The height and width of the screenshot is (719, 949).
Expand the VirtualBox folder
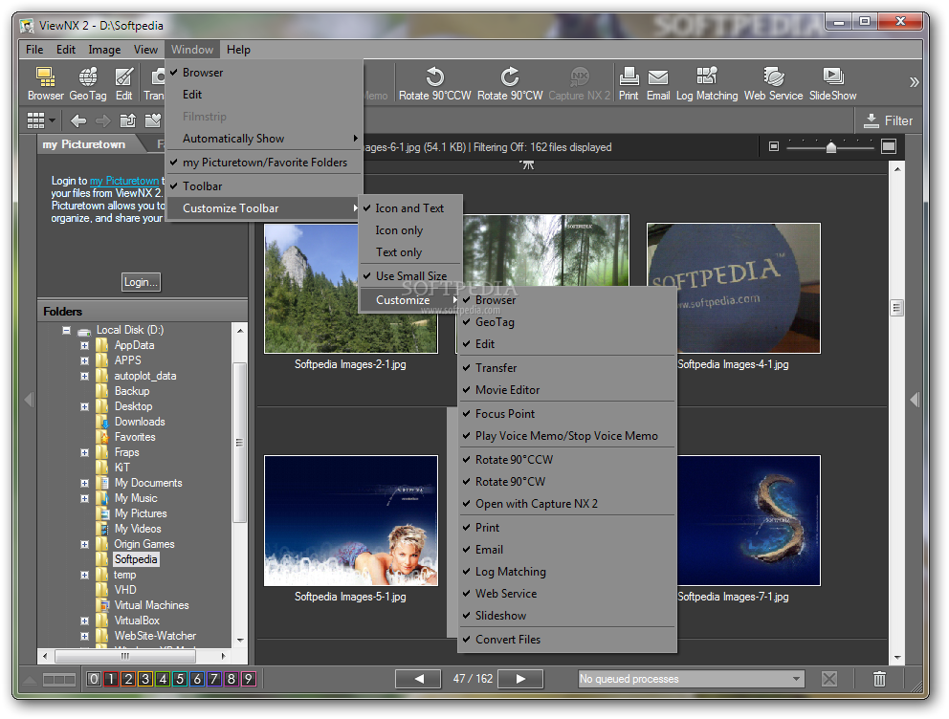[85, 621]
